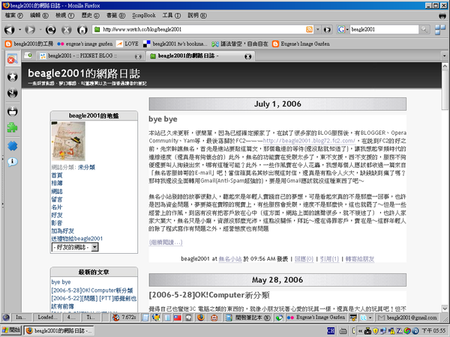
Task: Click the 繼續閱讀 read more link
Action: coord(166,243)
